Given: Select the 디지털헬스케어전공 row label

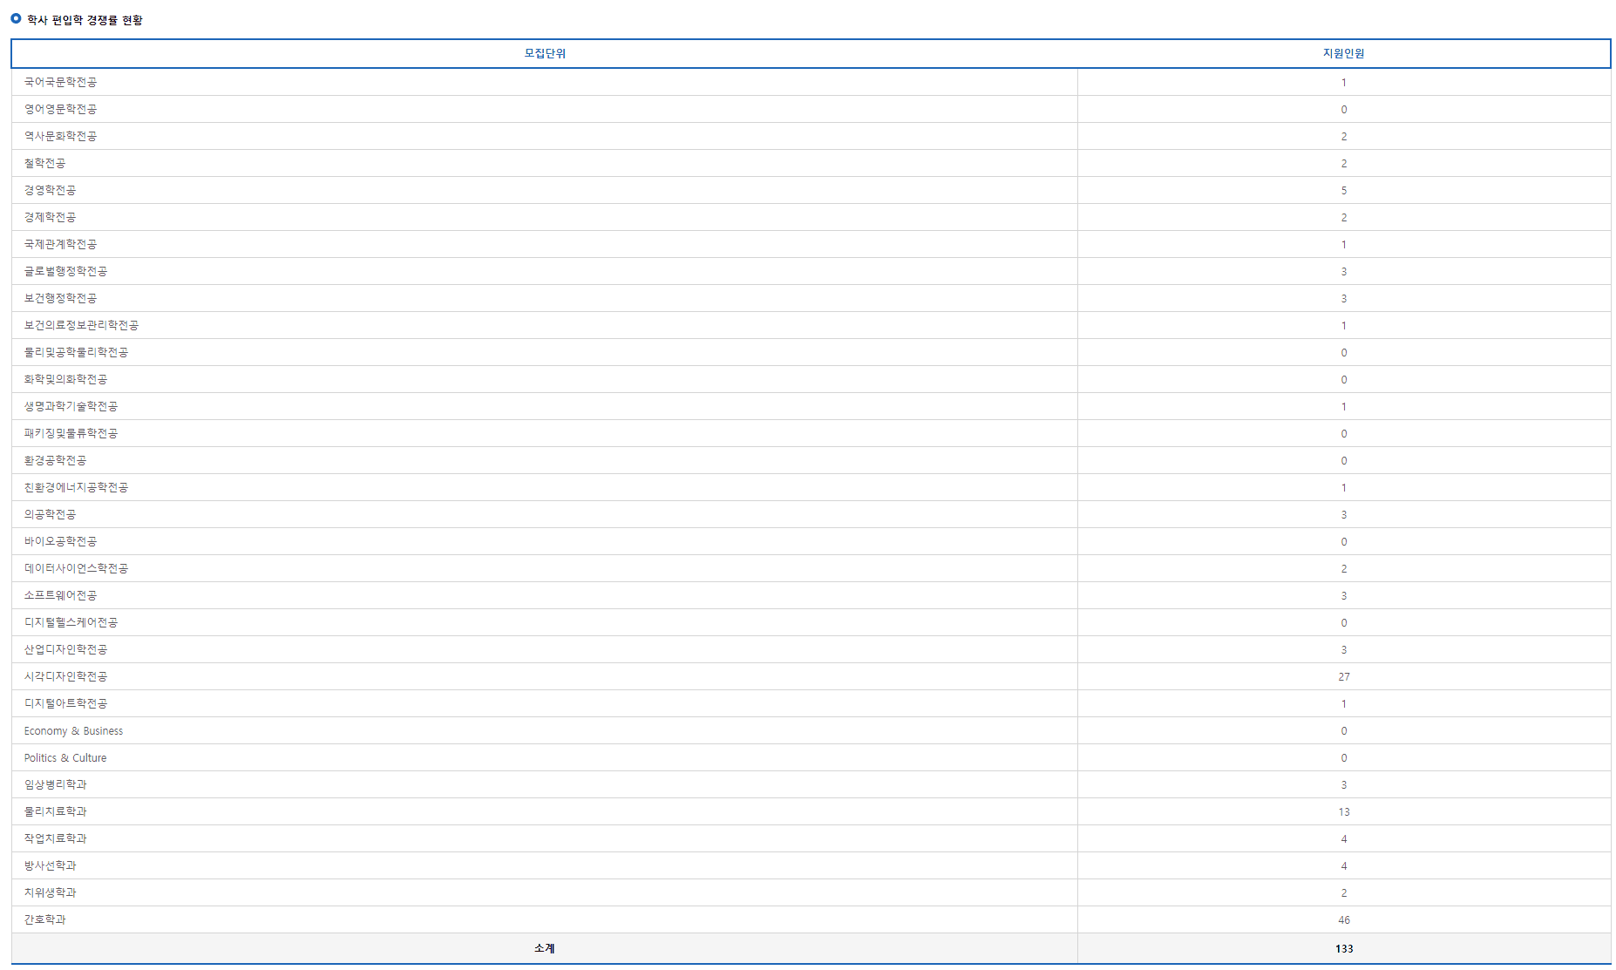Looking at the screenshot, I should coord(71,622).
